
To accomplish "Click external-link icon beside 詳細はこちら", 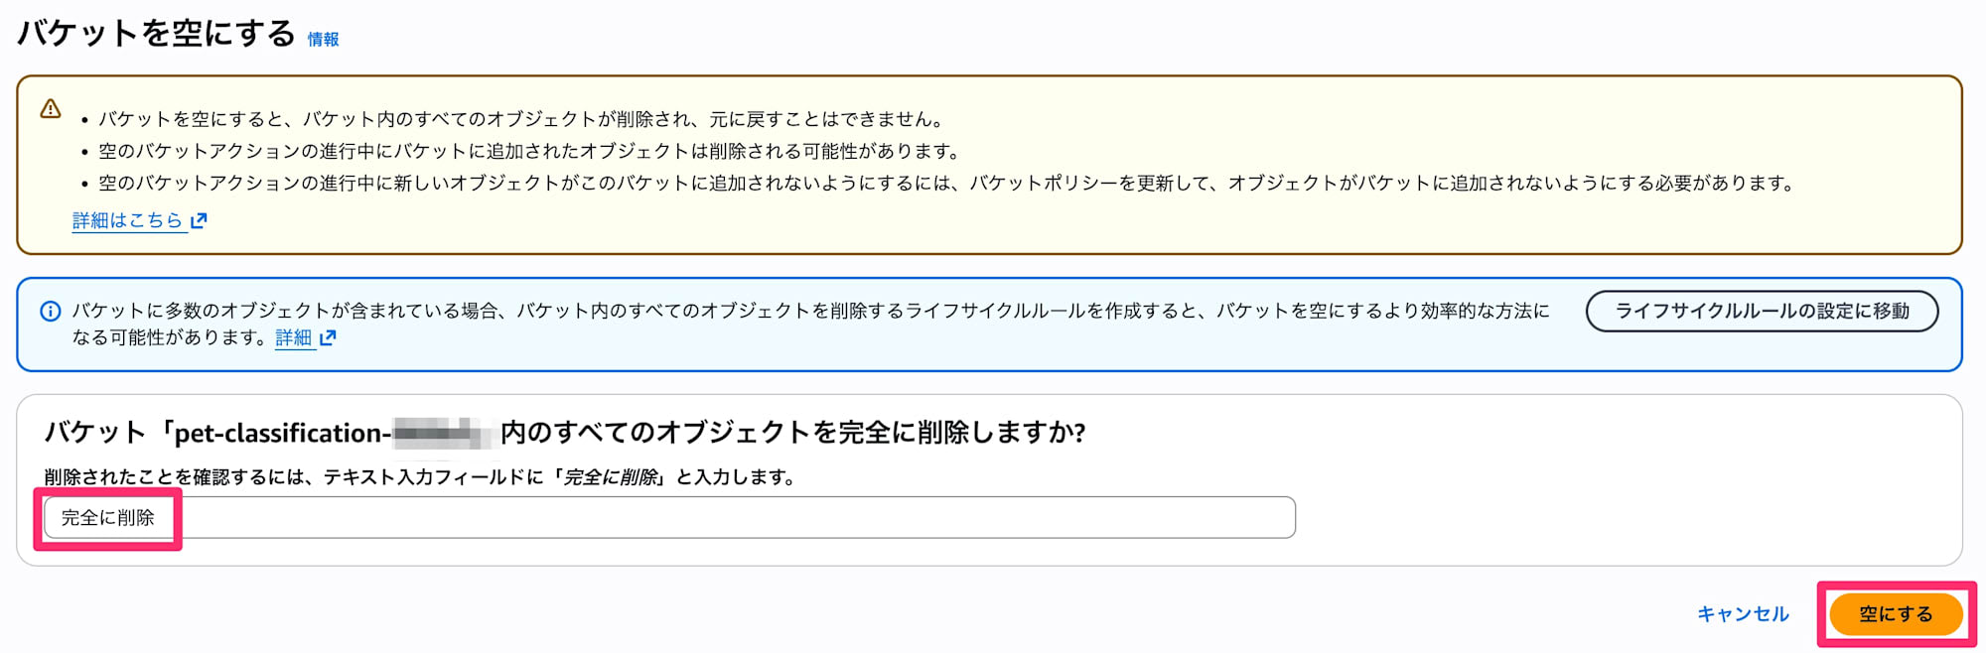I will pos(199,220).
